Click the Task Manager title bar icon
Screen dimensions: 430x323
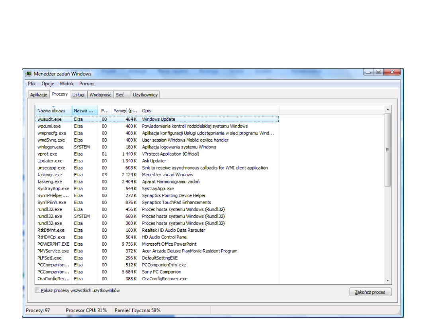coord(29,74)
